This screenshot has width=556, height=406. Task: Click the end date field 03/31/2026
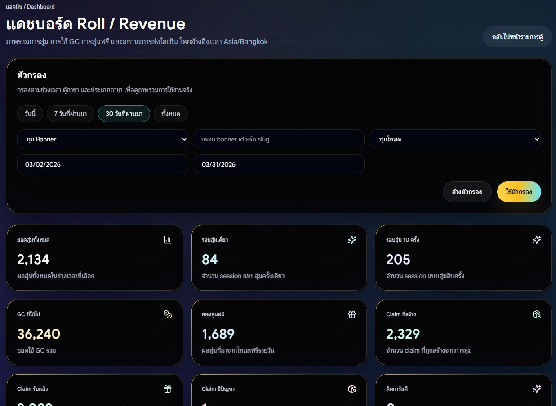[279, 164]
